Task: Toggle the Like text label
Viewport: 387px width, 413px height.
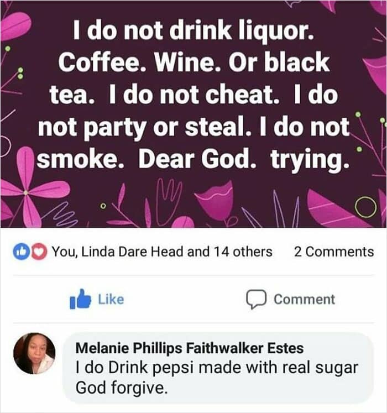Action: pyautogui.click(x=111, y=299)
